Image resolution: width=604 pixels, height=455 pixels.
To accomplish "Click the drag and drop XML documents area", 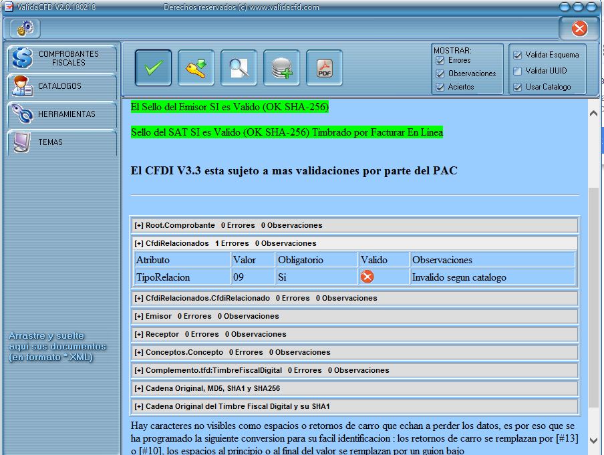I will (x=57, y=346).
